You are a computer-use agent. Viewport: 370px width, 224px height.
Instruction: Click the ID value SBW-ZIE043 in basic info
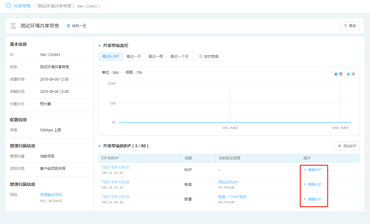[x=50, y=55]
